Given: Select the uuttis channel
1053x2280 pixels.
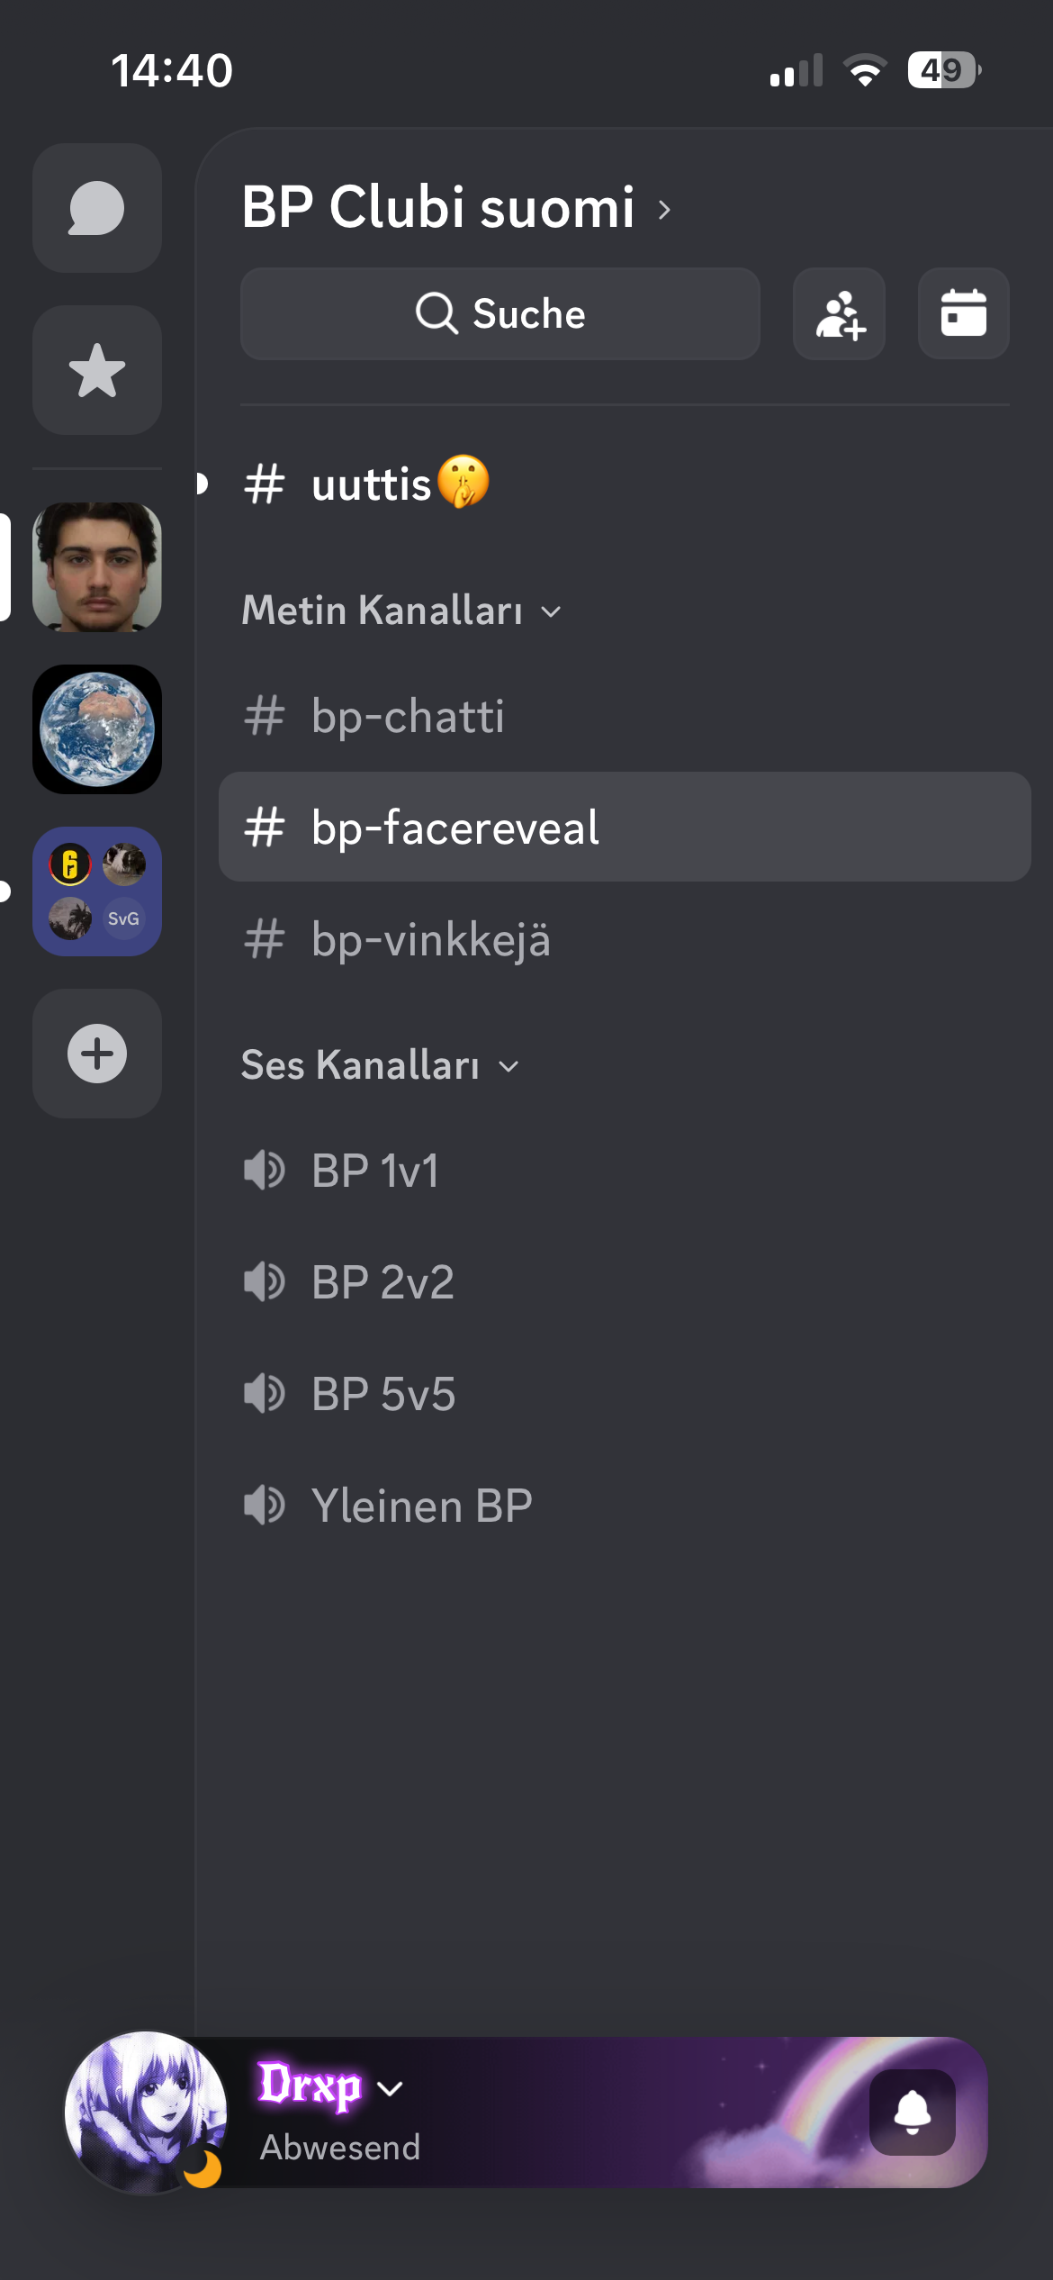Looking at the screenshot, I should pyautogui.click(x=625, y=484).
